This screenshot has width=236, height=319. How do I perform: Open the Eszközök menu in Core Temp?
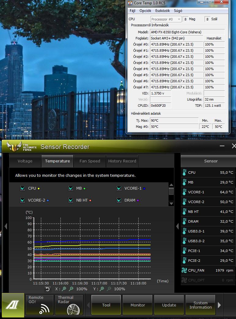click(x=162, y=11)
